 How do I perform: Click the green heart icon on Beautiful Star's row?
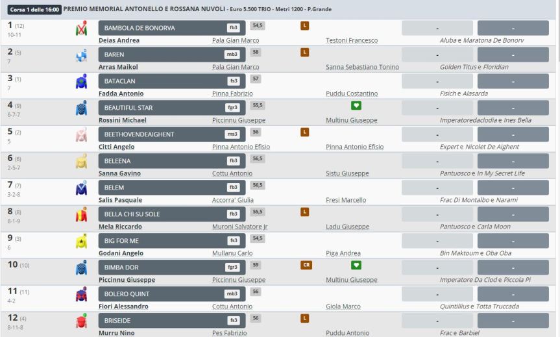(x=356, y=105)
